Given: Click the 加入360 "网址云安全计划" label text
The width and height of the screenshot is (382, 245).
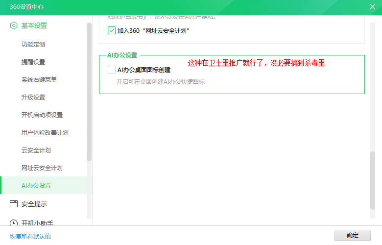Looking at the screenshot, I should tap(153, 31).
